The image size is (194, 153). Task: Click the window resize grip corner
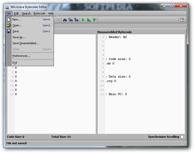click(x=185, y=144)
